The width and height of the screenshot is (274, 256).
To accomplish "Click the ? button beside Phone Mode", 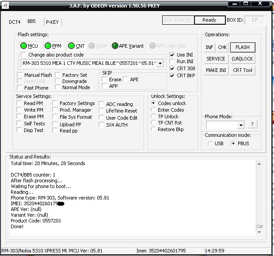I will point(252,124).
